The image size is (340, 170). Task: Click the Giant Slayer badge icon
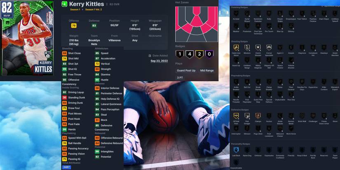point(324,13)
